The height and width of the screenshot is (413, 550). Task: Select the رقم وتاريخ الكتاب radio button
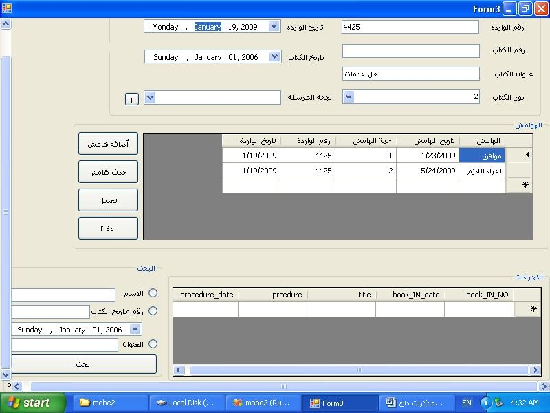point(153,311)
